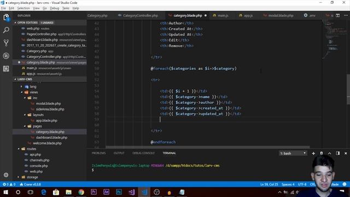
Task: Collapse the pages folder
Action: click(x=37, y=126)
